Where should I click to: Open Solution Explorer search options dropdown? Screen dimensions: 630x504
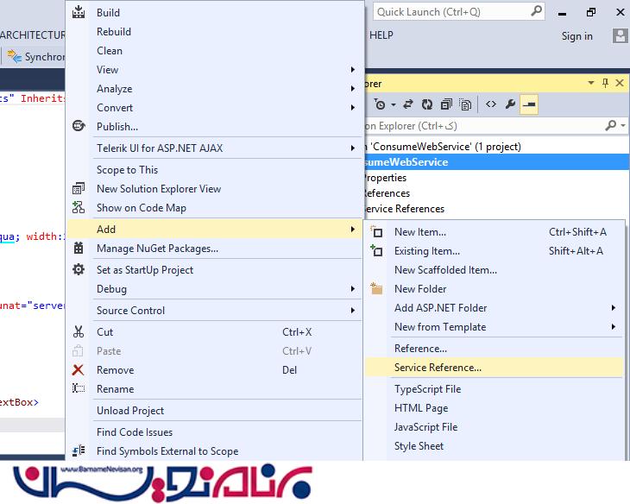(x=623, y=125)
